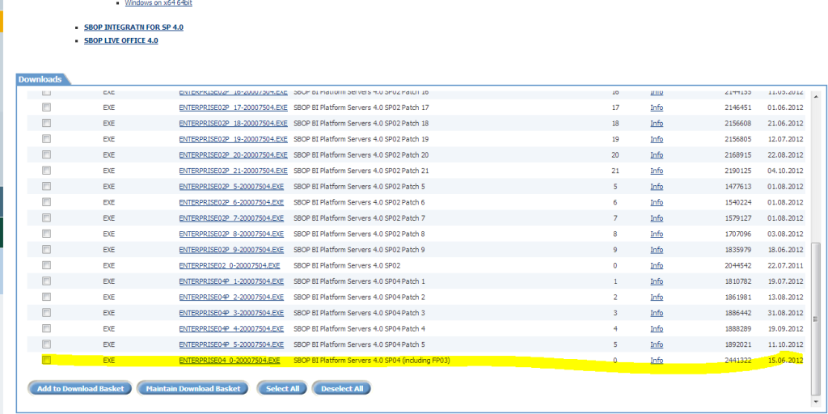Image resolution: width=828 pixels, height=414 pixels.
Task: Download ENTERPRISE02P_8-20007504.EXE file link
Action: tap(231, 234)
